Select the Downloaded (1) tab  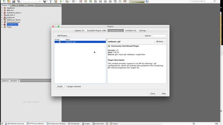click(x=116, y=31)
